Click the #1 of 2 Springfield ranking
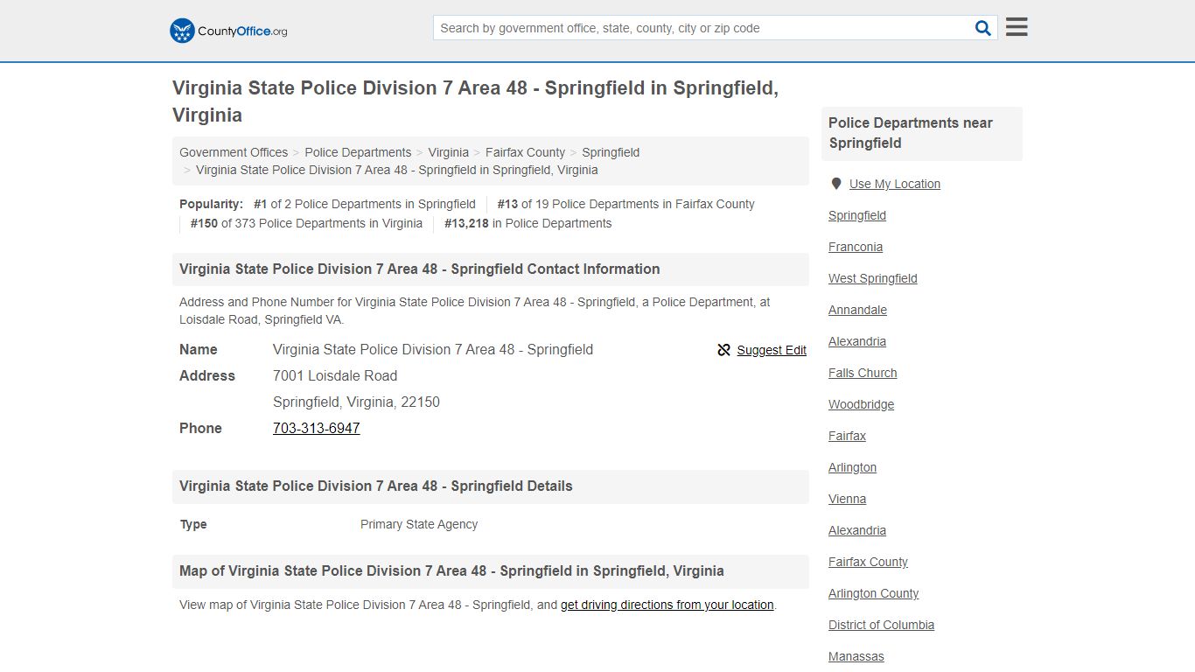The height and width of the screenshot is (672, 1195). (x=365, y=204)
